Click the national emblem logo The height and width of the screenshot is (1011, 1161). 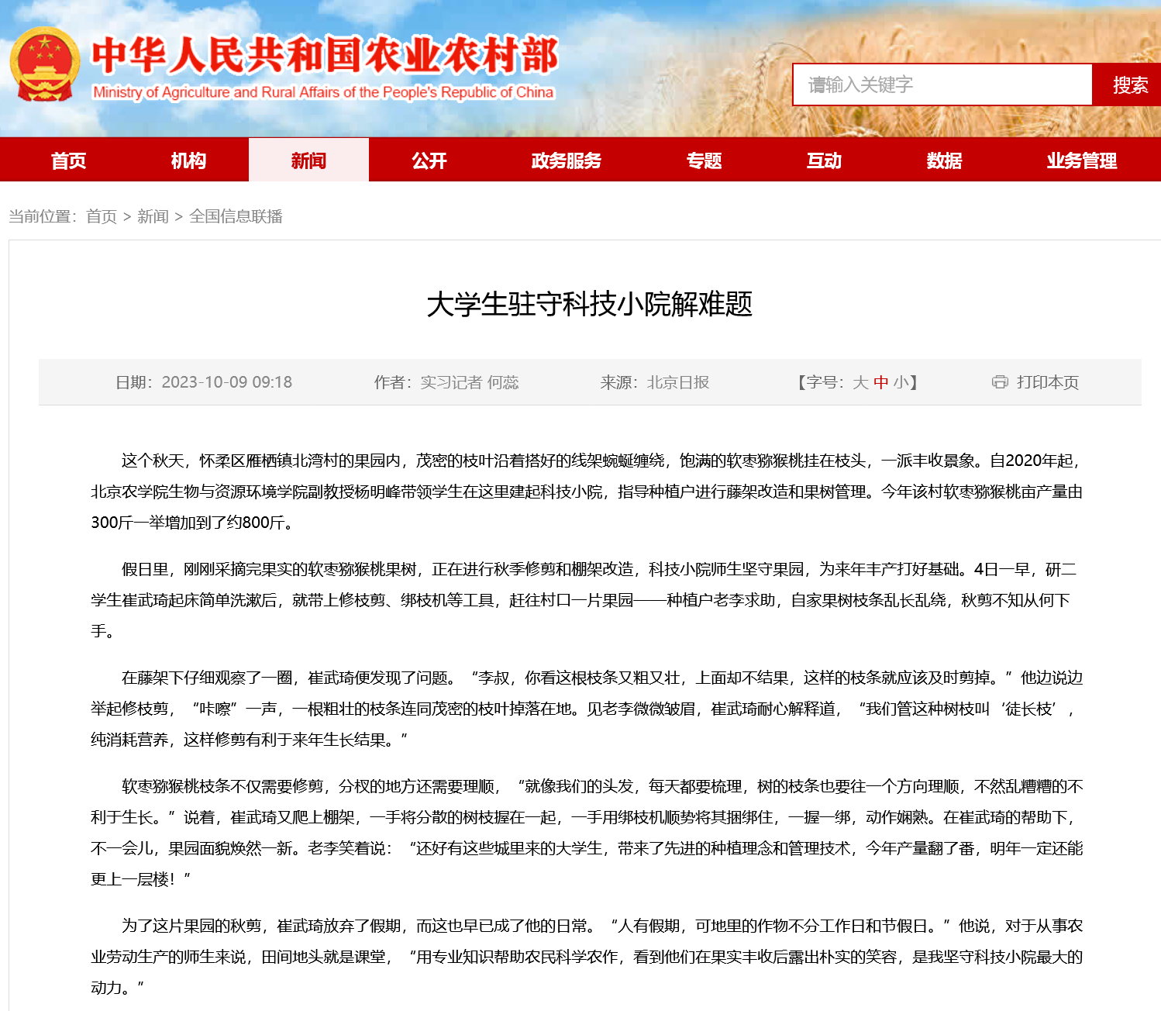[45, 65]
